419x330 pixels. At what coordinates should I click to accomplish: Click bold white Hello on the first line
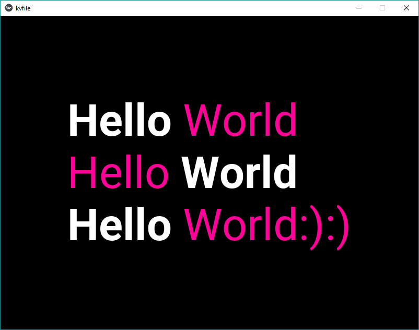point(120,120)
